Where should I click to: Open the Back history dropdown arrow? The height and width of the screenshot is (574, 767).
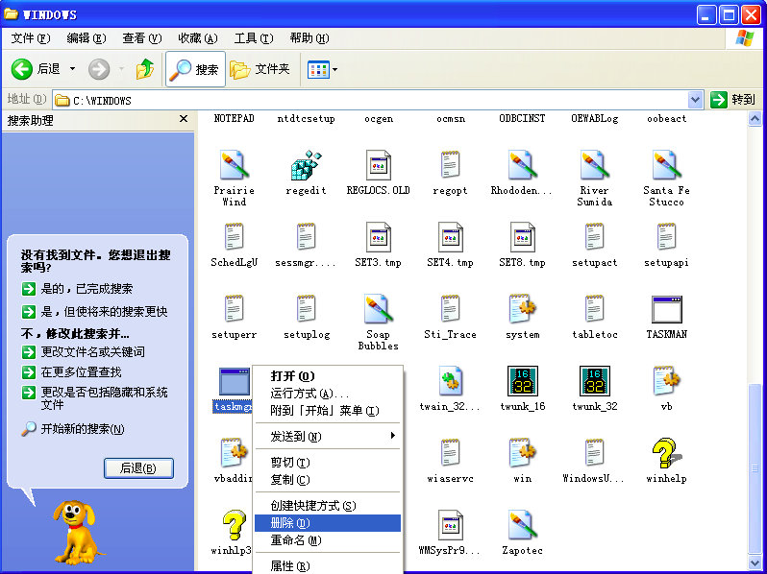tap(72, 69)
